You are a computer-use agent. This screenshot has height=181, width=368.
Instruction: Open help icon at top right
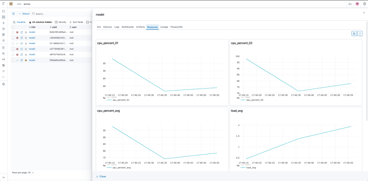click(364, 4)
